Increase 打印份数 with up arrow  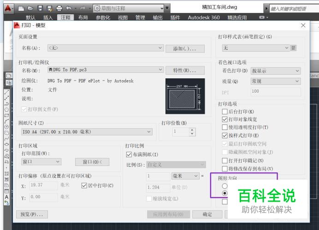[x=192, y=130]
